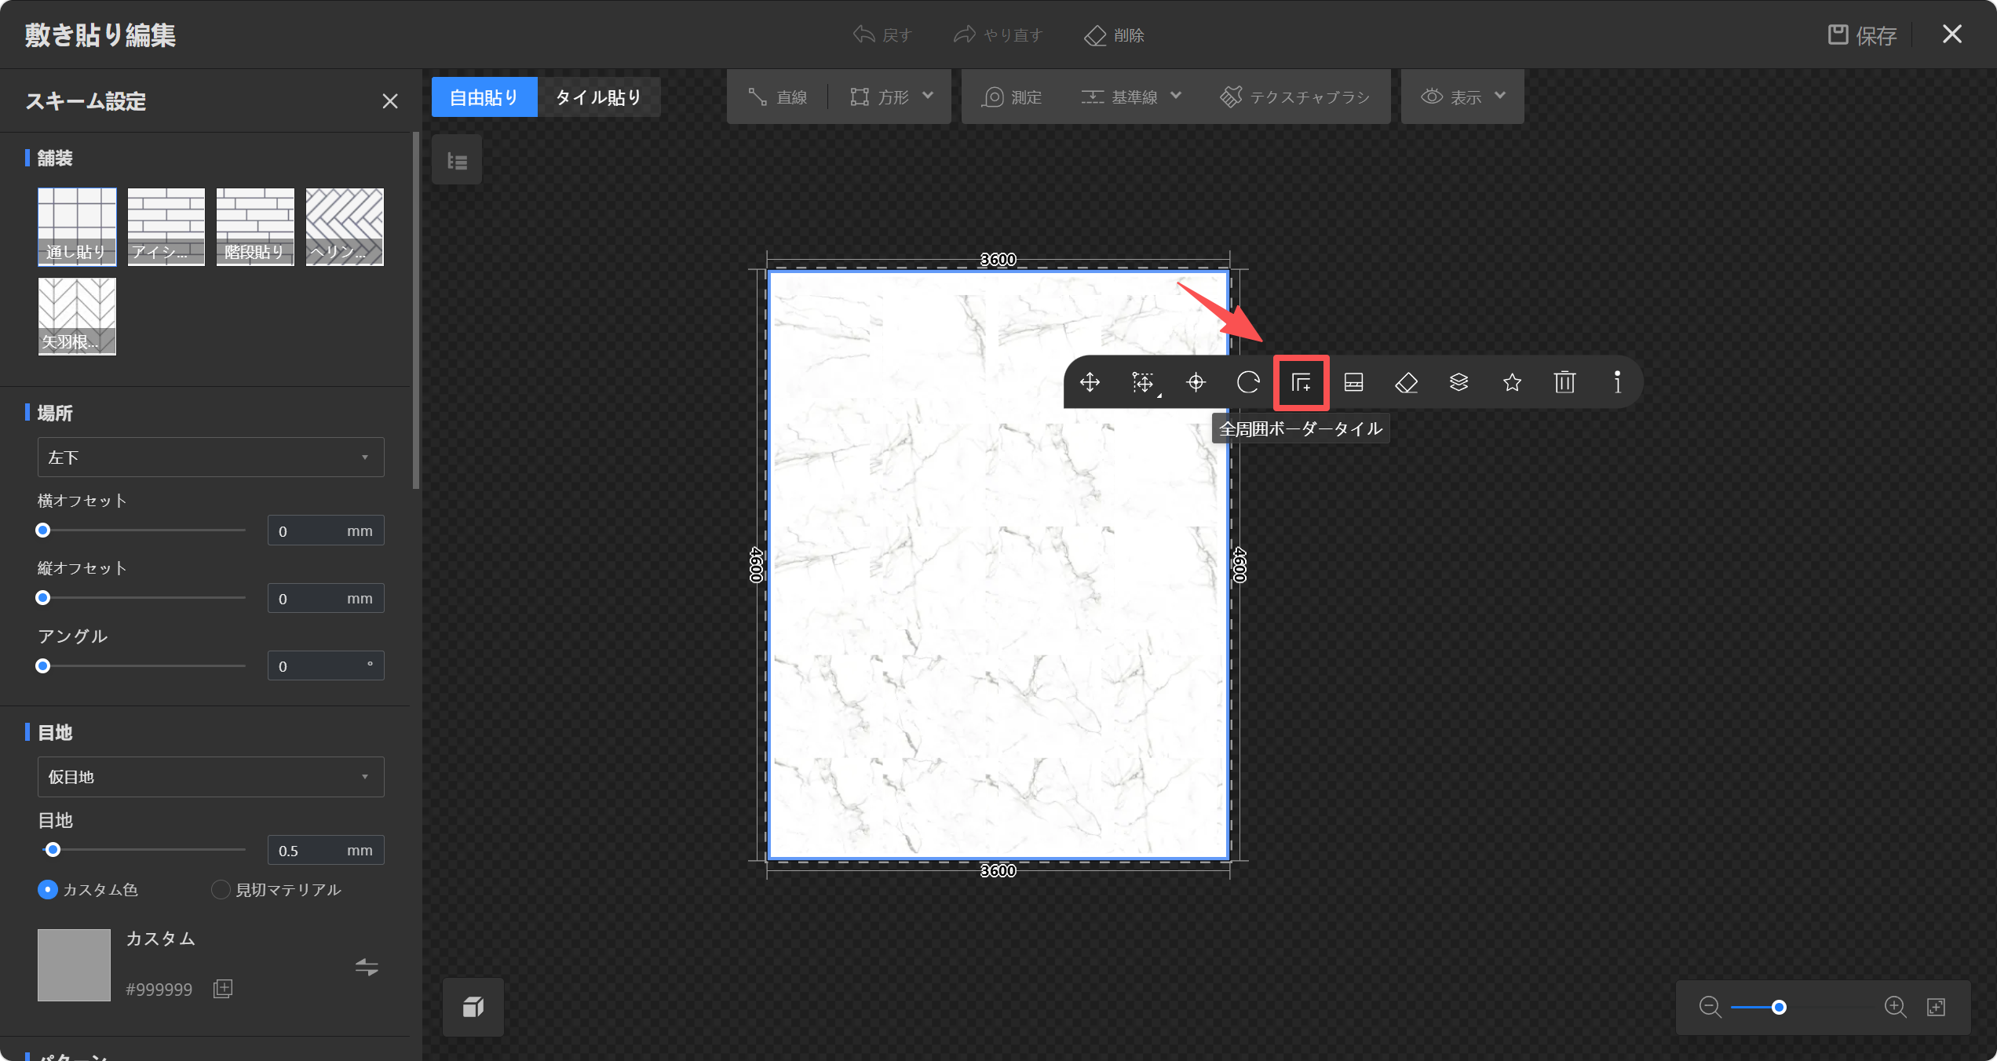Click the layers stack icon in floating toolbar
1997x1061 pixels.
(1459, 382)
